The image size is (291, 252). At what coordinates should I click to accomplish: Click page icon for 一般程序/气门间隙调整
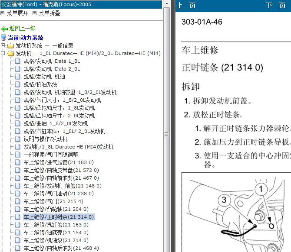pyautogui.click(x=18, y=155)
